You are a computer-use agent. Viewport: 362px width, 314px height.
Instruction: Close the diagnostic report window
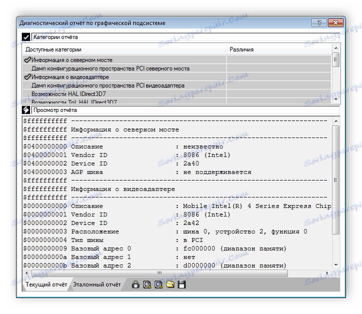[335, 22]
